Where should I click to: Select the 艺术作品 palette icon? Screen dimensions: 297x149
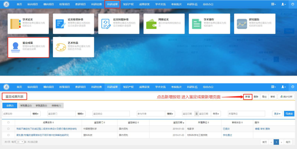pyautogui.click(x=61, y=47)
